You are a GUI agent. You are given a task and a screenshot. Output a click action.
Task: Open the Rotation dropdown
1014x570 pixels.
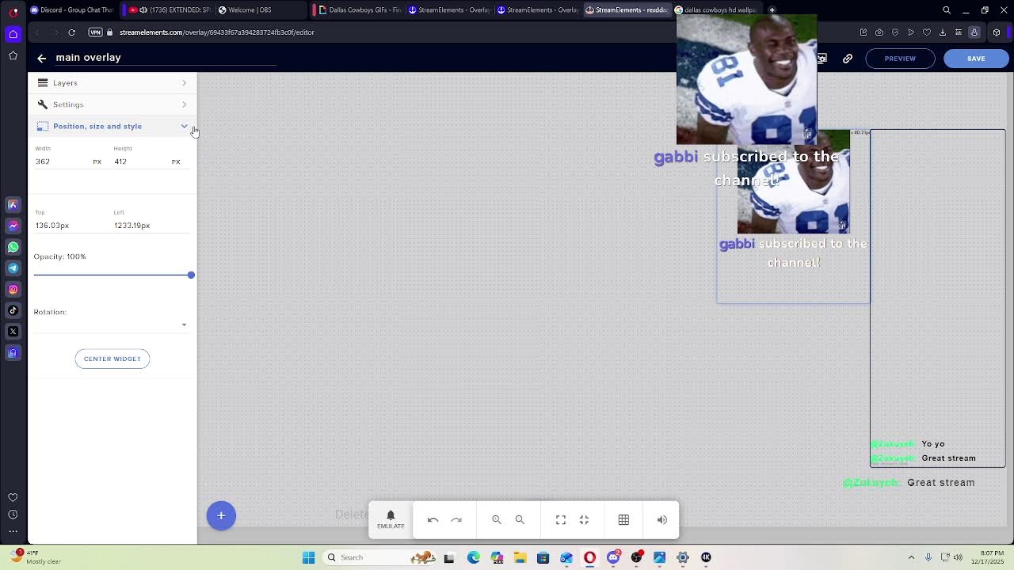click(x=111, y=325)
